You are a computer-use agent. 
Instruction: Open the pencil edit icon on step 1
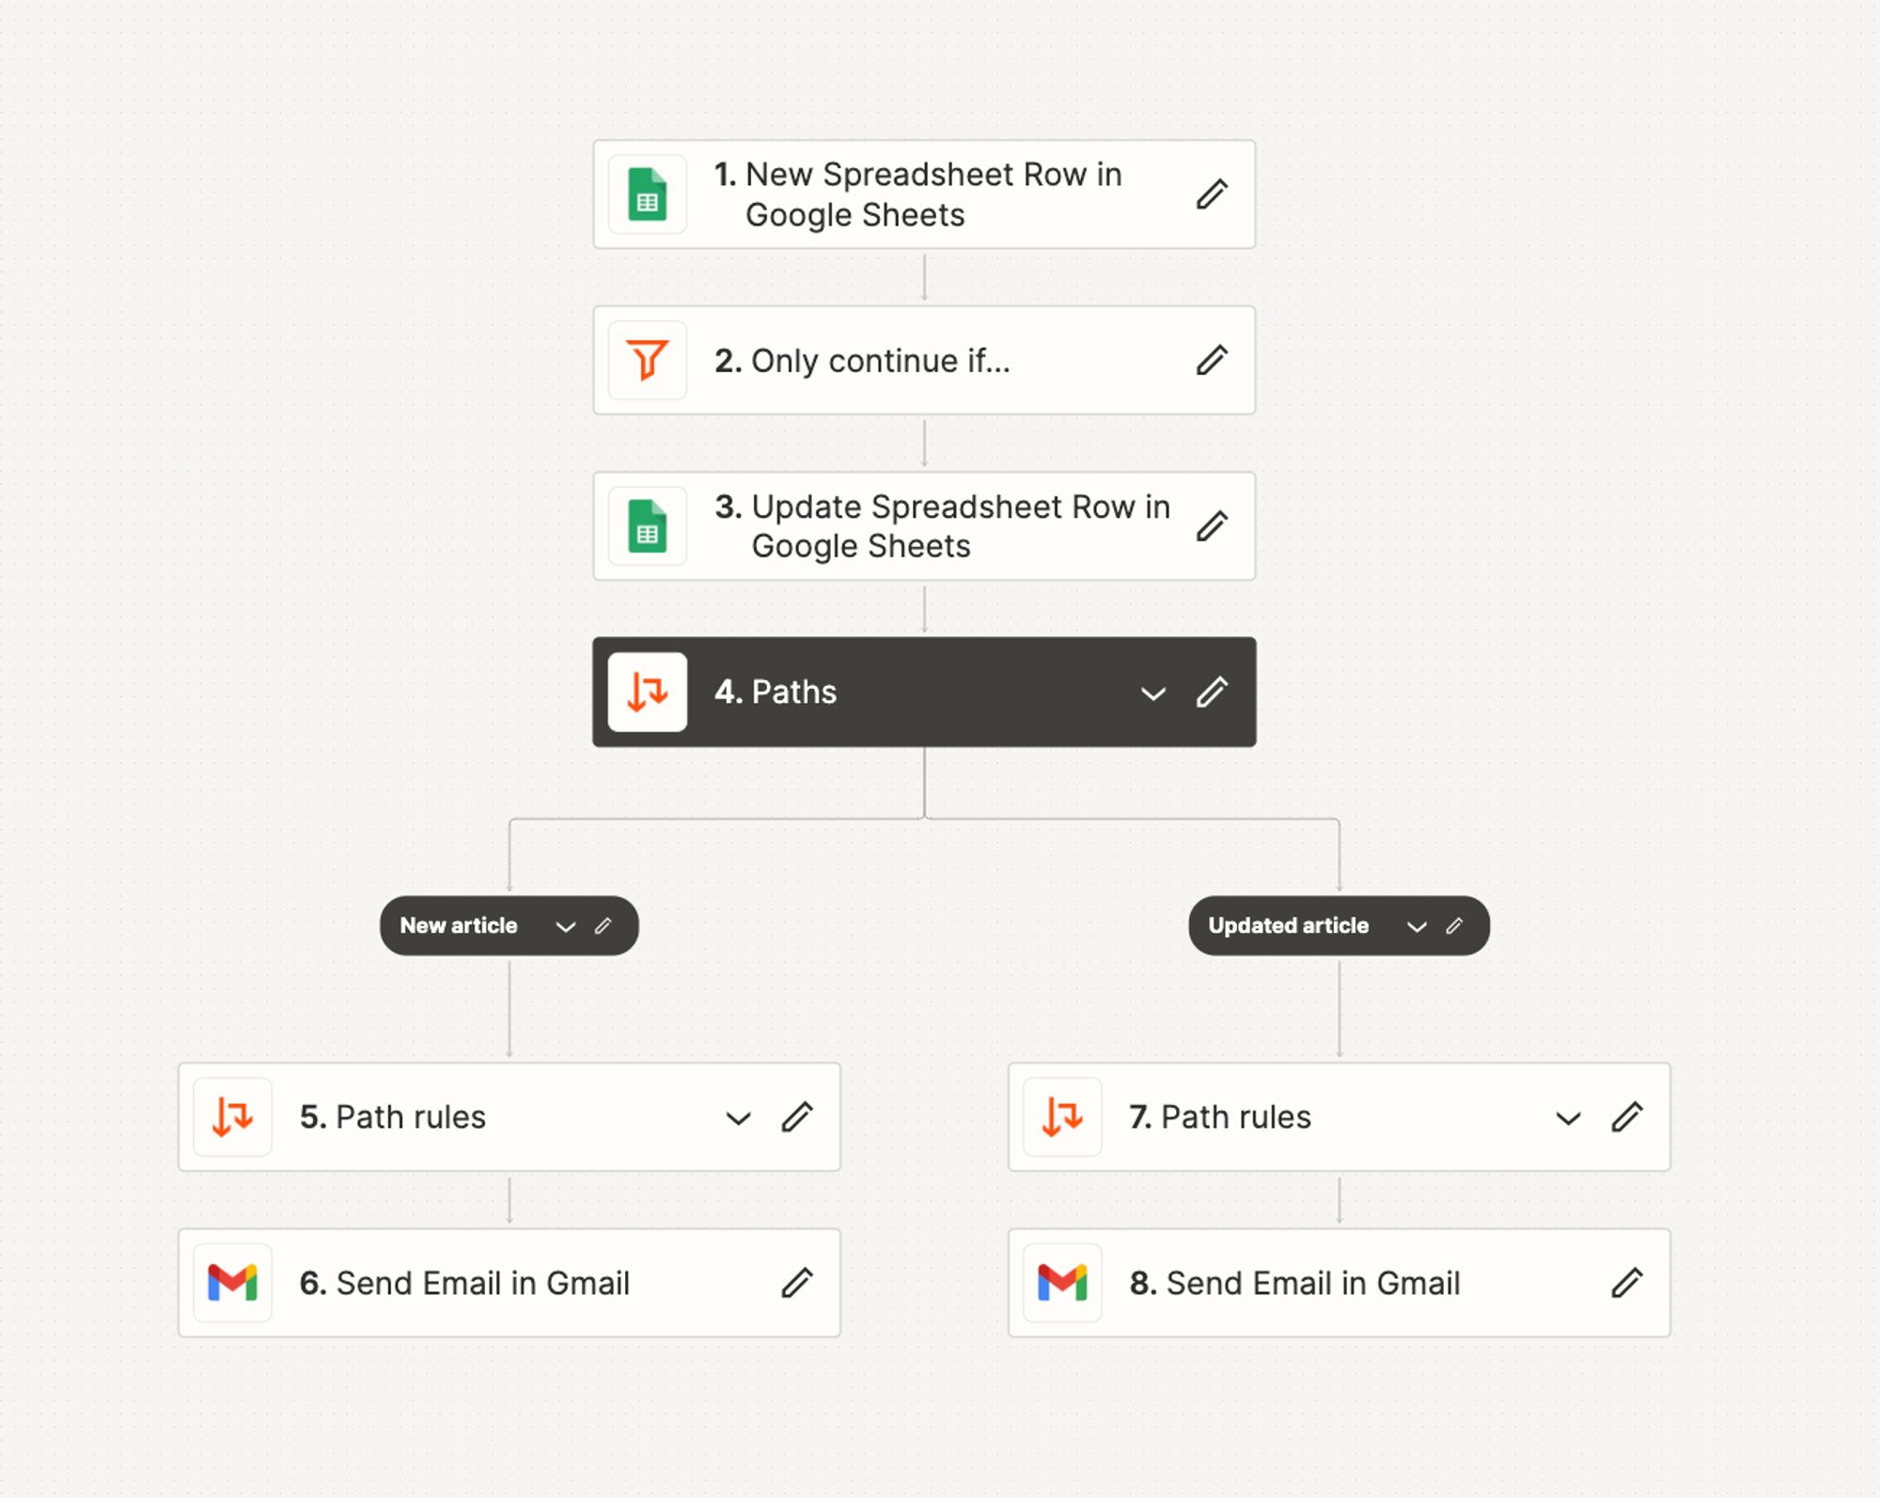click(1212, 194)
